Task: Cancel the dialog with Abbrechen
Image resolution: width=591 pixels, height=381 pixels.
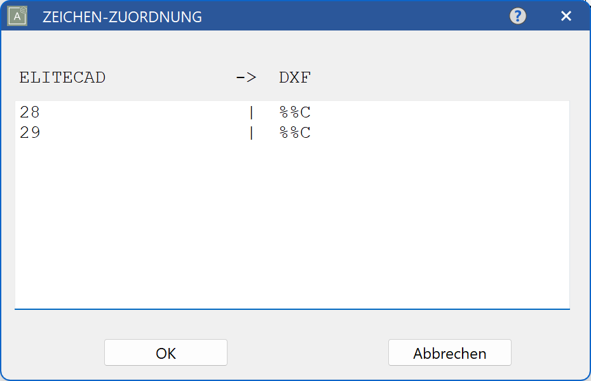Action: [x=449, y=352]
